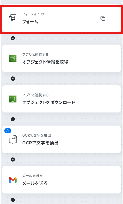Open the フォーム trigger card
The image size is (123, 204).
[x=61, y=18]
